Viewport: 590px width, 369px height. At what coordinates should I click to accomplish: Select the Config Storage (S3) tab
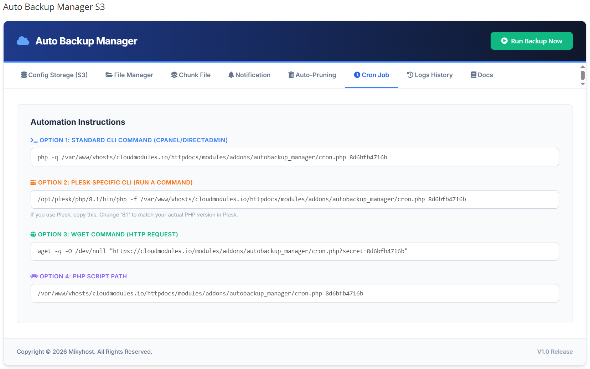[54, 75]
